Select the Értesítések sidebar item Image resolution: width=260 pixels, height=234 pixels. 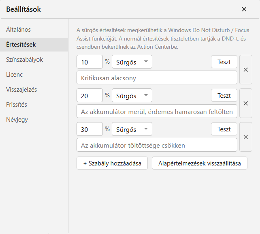coord(34,45)
